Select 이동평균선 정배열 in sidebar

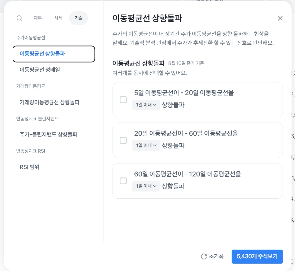click(x=42, y=70)
